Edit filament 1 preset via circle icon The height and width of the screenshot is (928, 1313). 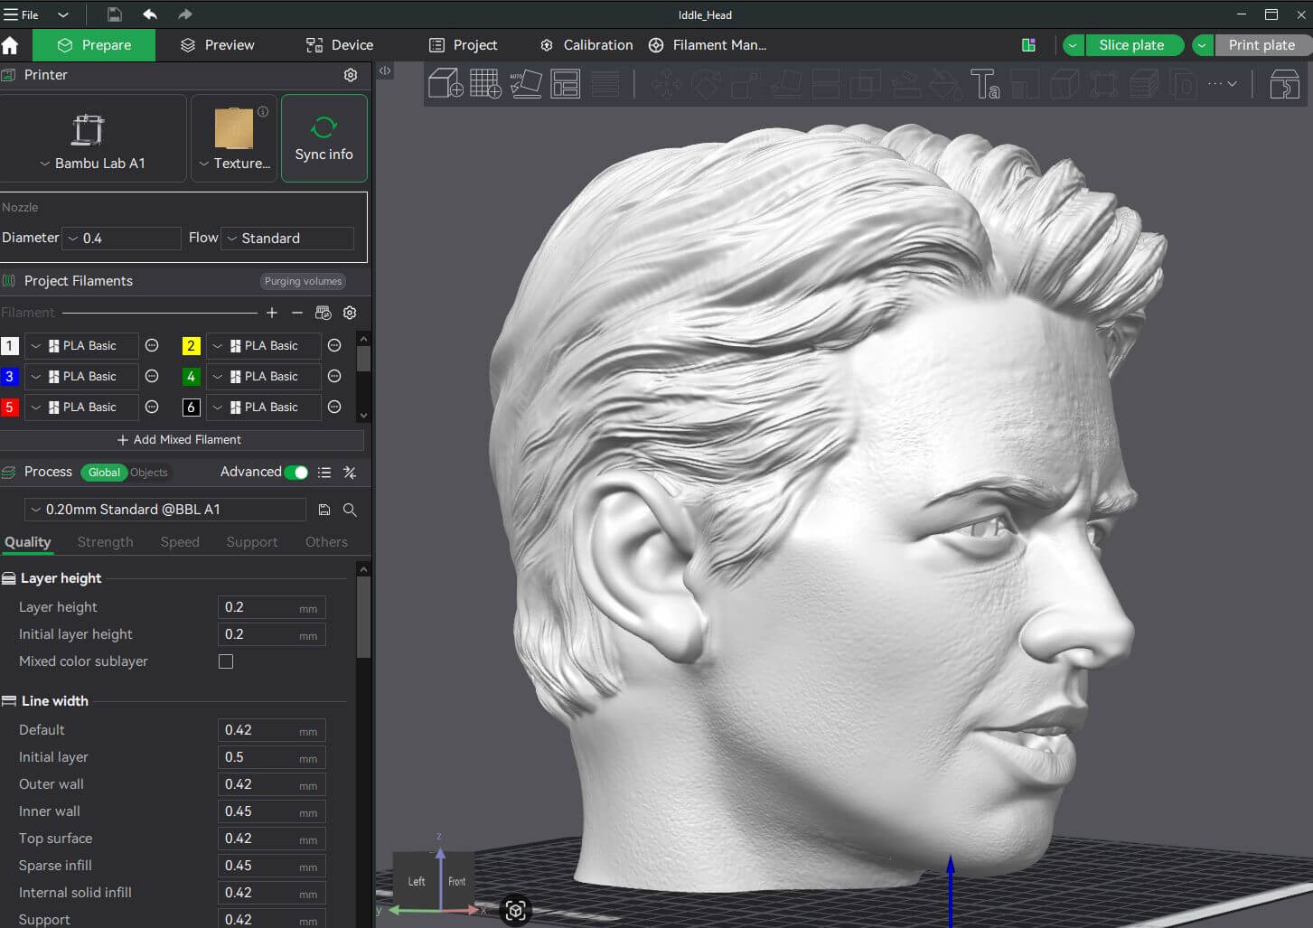152,345
